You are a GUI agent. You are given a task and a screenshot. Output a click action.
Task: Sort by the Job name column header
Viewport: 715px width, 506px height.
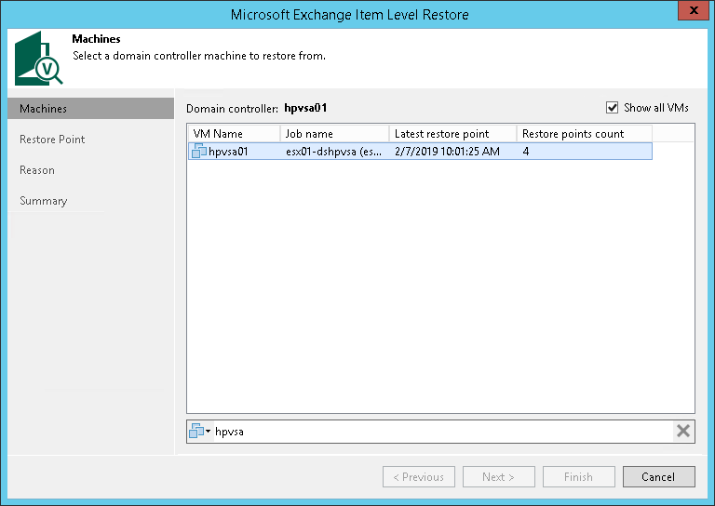(334, 133)
